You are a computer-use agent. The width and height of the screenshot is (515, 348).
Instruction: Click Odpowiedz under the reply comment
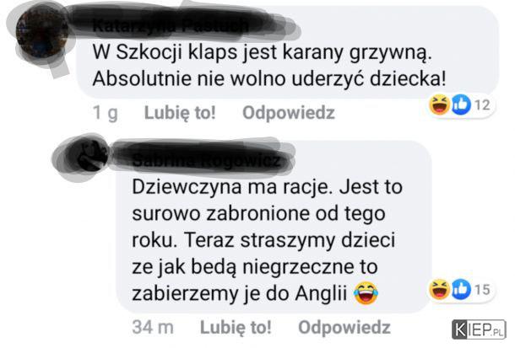(344, 327)
